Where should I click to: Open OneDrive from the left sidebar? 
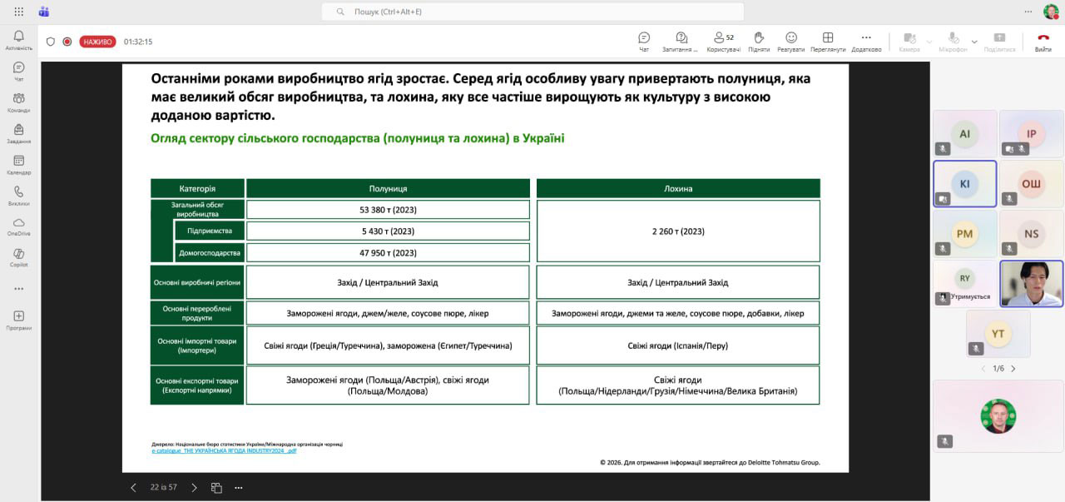tap(18, 226)
